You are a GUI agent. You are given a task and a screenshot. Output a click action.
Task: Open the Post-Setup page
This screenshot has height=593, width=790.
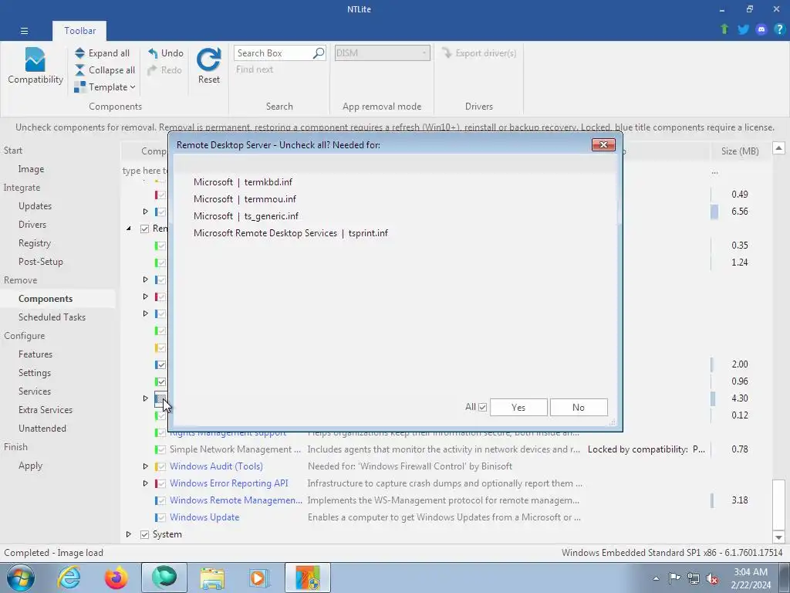pos(41,262)
